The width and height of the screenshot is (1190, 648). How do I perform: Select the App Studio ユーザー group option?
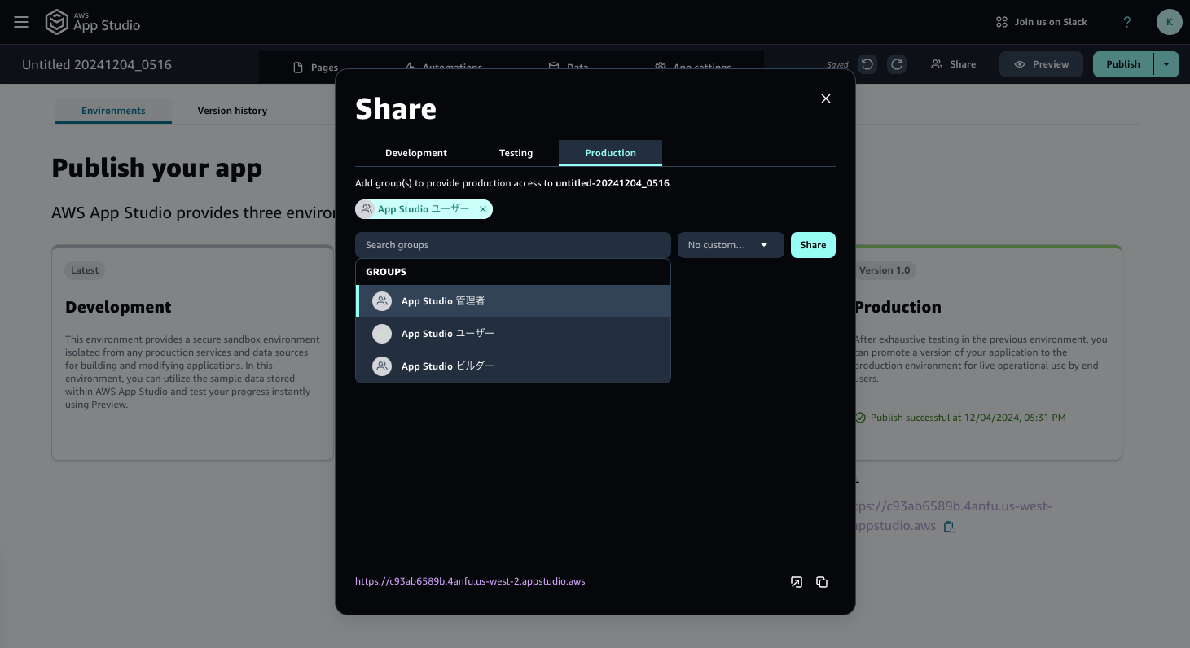click(x=513, y=334)
